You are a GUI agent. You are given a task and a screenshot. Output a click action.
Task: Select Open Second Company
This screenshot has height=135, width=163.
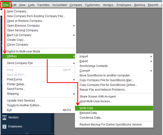(39, 30)
